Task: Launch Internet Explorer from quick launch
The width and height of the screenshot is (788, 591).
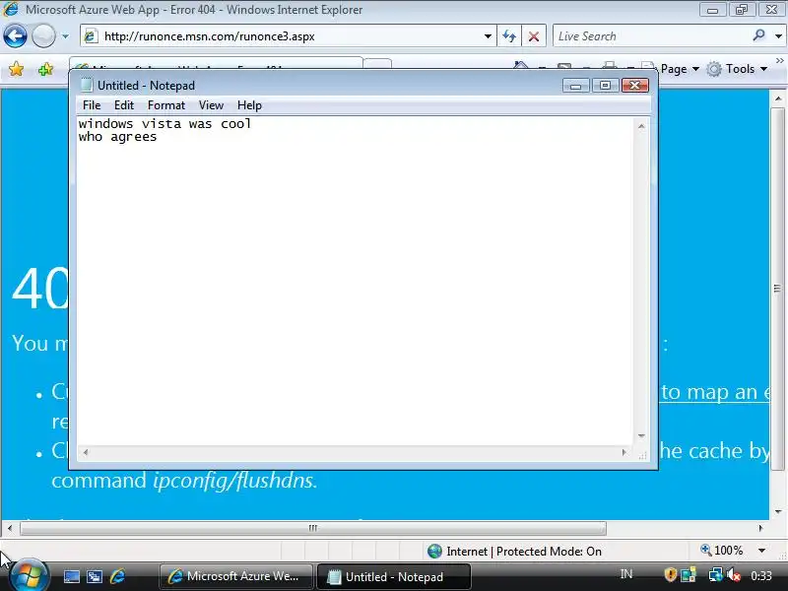Action: point(117,576)
